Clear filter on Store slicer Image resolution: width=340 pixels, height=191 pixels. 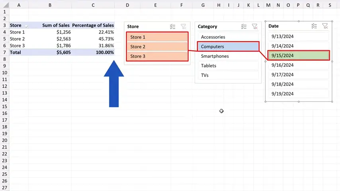184,27
